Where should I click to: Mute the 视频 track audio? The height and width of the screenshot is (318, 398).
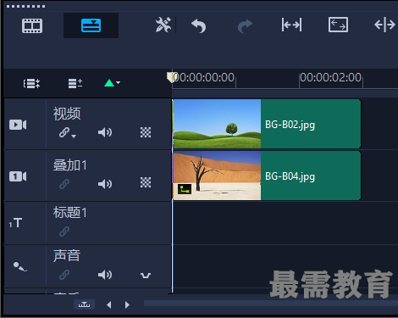coord(105,132)
